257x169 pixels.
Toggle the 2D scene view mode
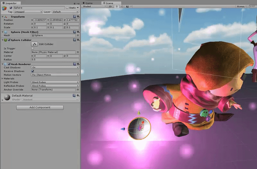[110, 6]
